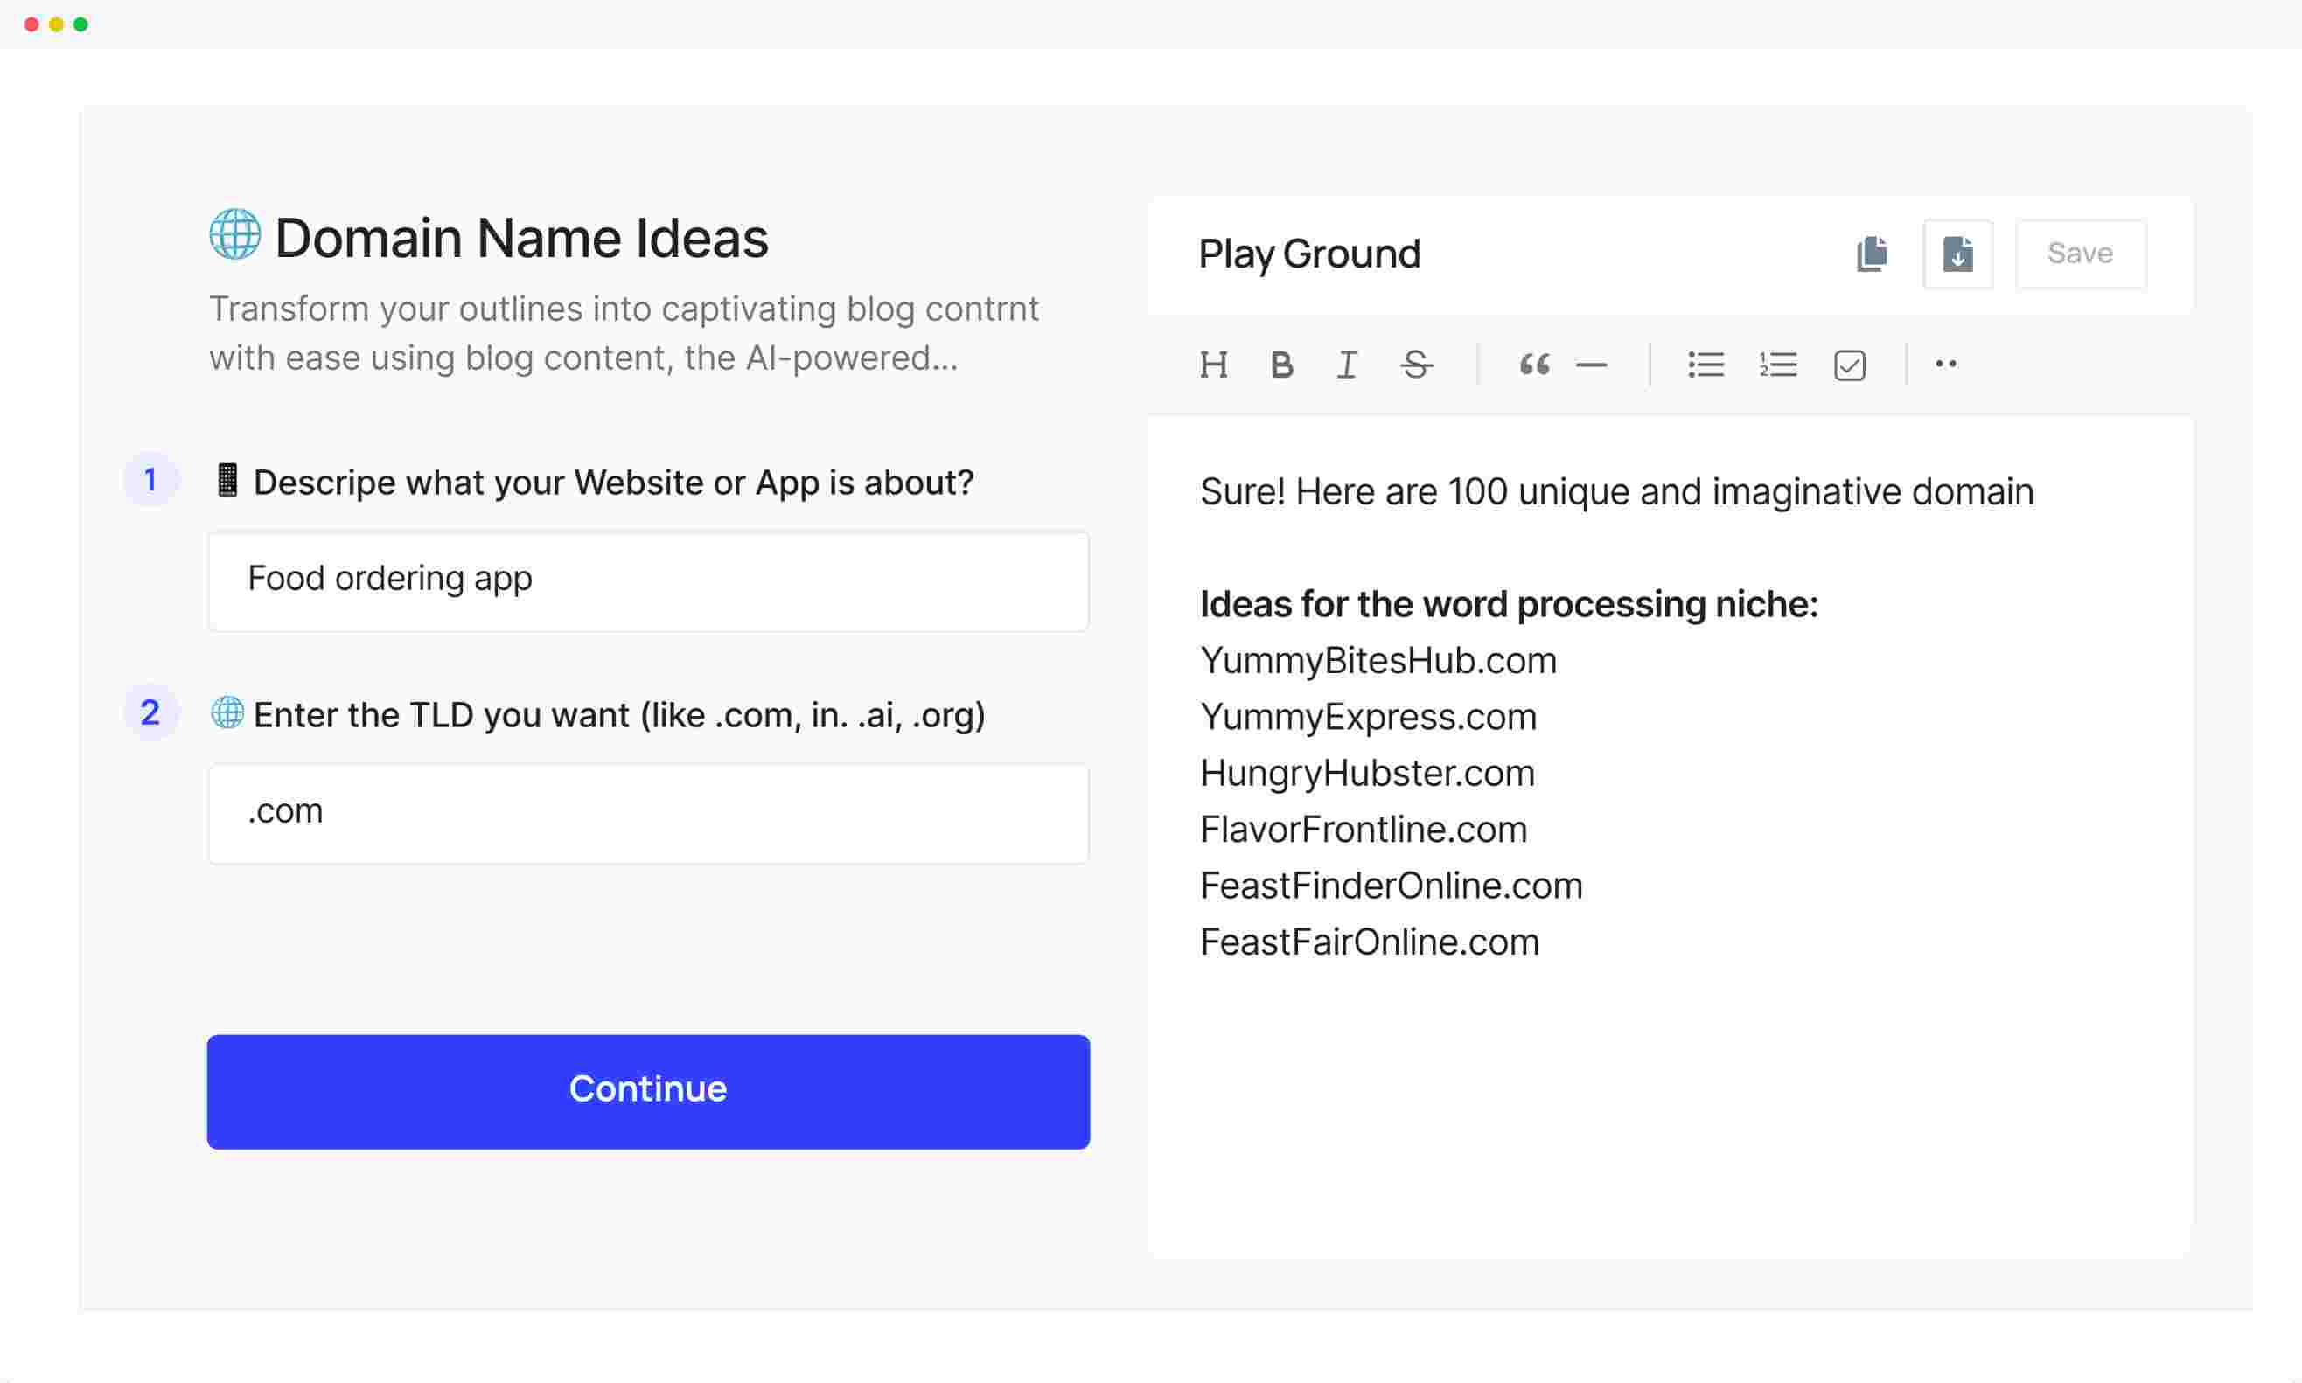This screenshot has height=1383, width=2302.
Task: Click the step 1 number badge
Action: [150, 480]
